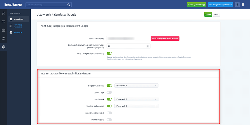
Task: Click Usuń powiązanie z tym kontem
Action: [x=165, y=39]
